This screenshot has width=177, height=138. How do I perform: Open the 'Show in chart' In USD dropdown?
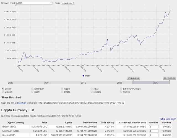pyautogui.click(x=34, y=3)
